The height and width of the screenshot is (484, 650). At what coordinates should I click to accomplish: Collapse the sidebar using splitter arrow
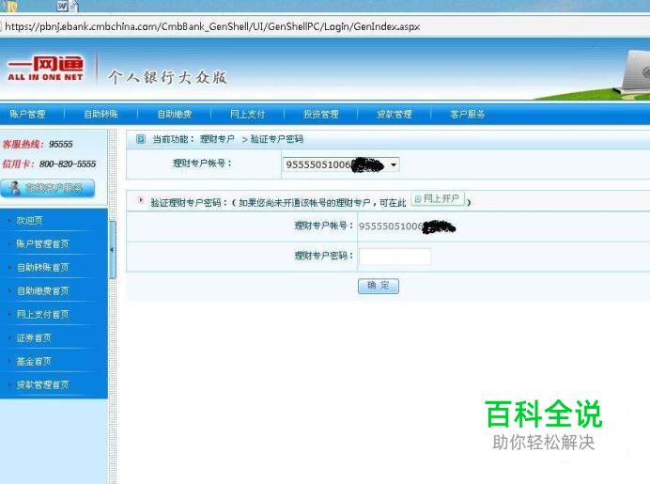pos(112,250)
